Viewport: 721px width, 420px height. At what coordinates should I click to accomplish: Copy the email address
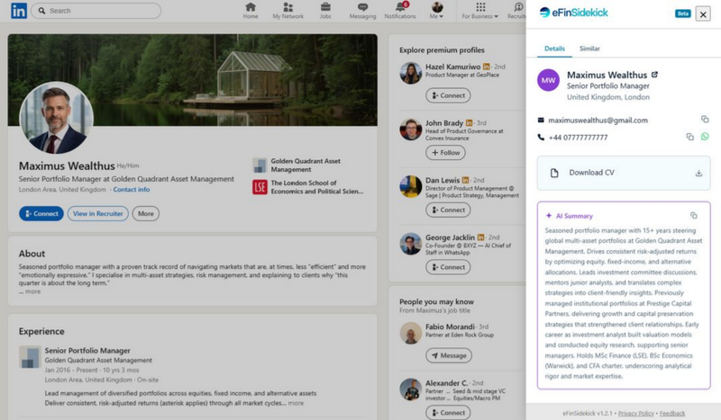[705, 120]
